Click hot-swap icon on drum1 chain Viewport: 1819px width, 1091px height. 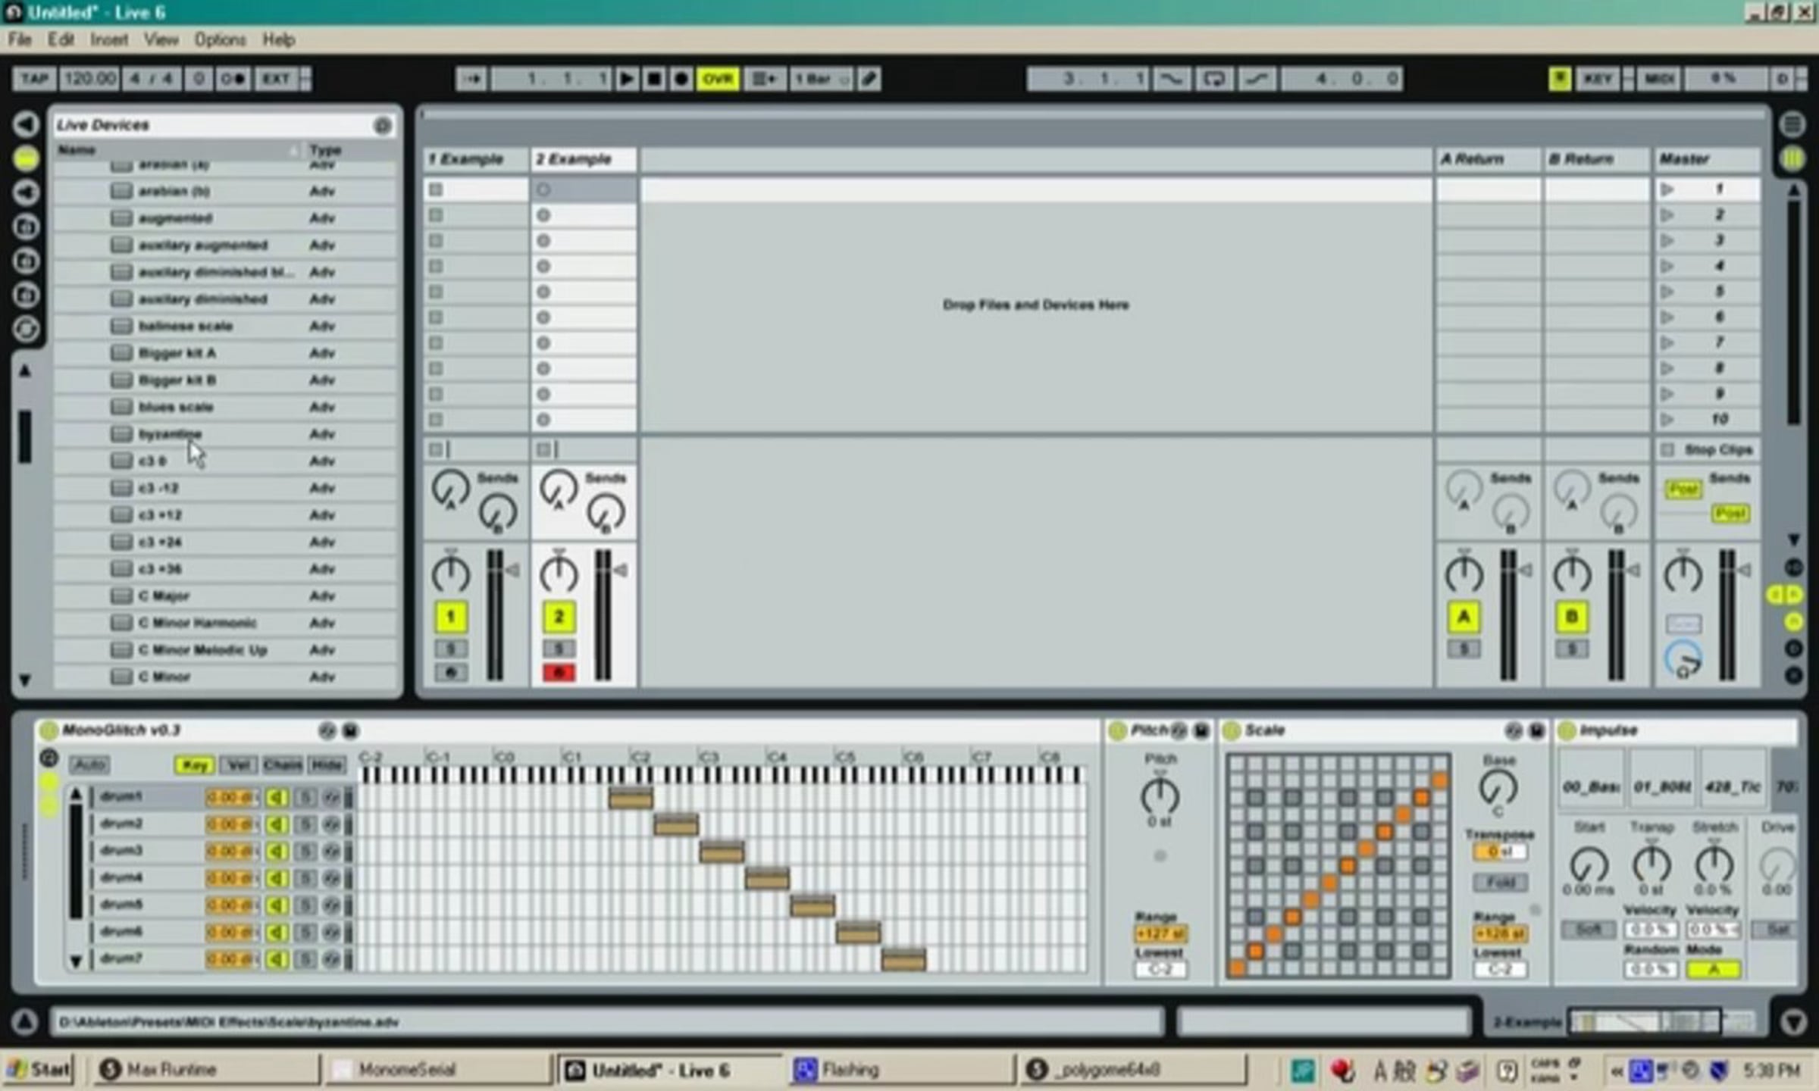(x=331, y=797)
